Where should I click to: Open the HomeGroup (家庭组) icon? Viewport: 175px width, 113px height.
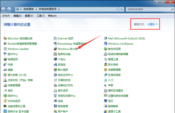(x=55, y=65)
